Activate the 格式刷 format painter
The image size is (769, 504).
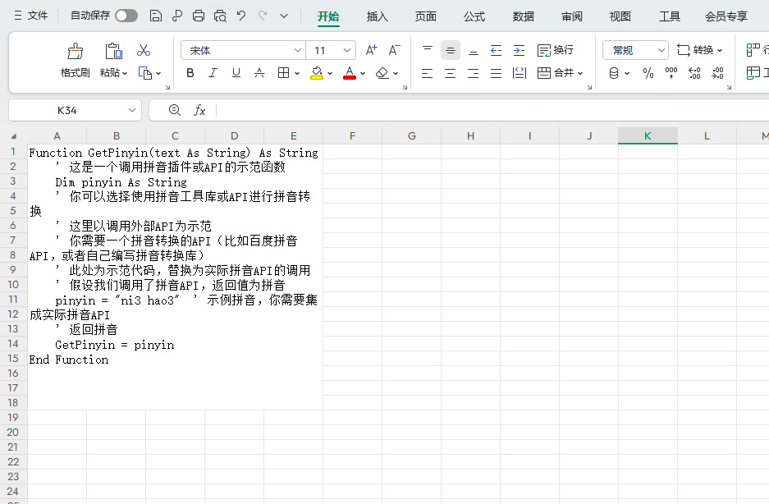pos(75,61)
